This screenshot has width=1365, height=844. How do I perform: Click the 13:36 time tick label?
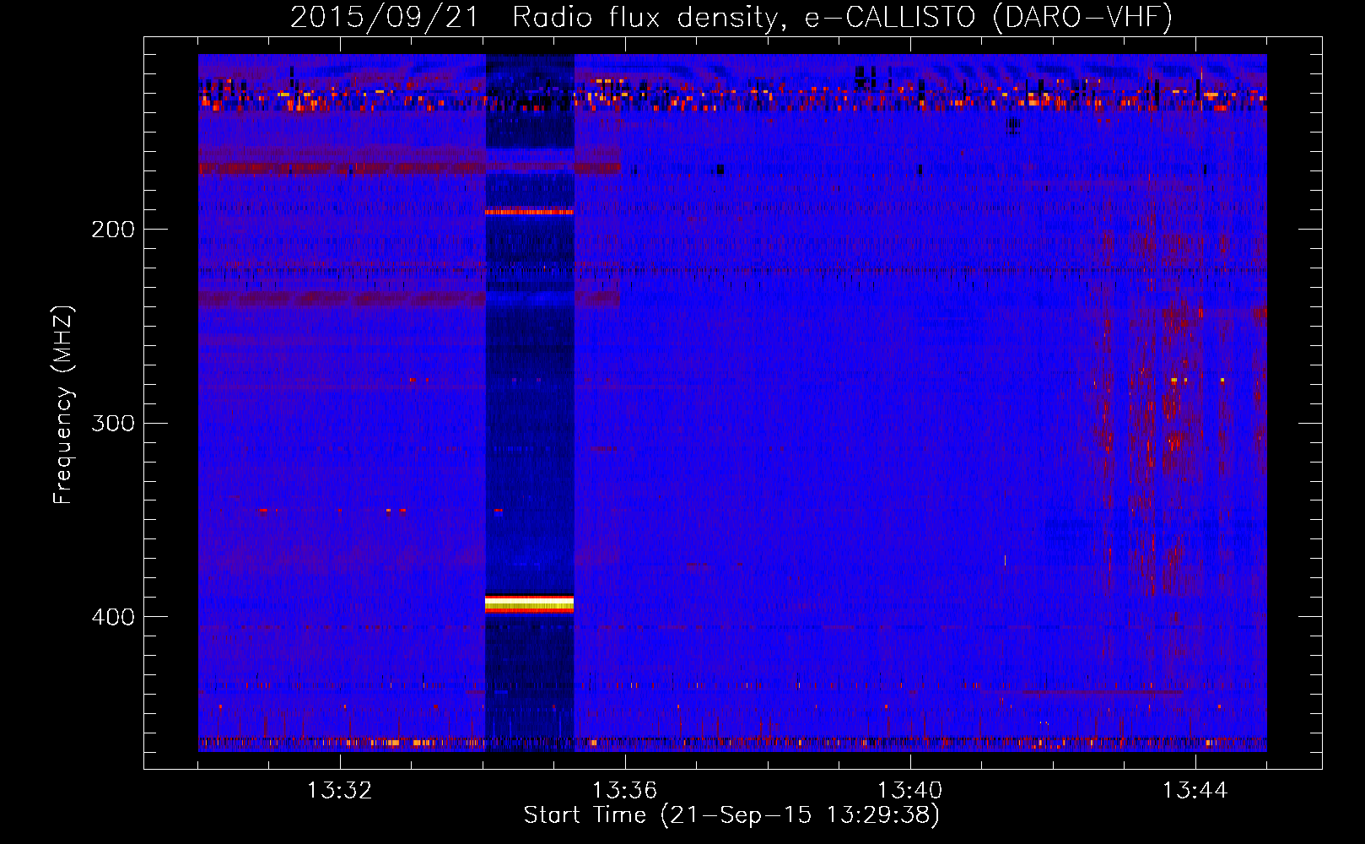coord(624,791)
